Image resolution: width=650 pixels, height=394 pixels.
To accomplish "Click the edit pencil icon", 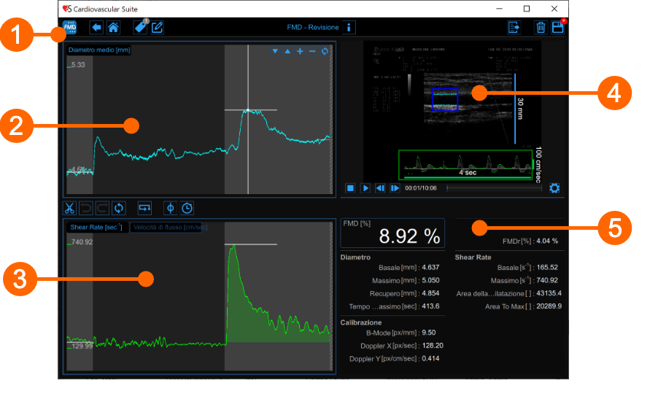I will point(157,28).
